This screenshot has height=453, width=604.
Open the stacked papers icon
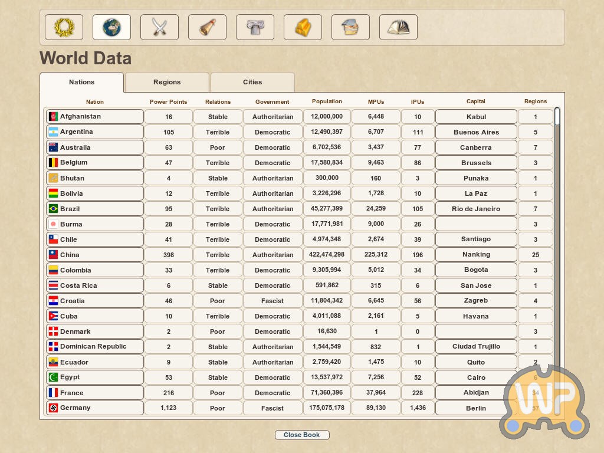[x=350, y=27]
